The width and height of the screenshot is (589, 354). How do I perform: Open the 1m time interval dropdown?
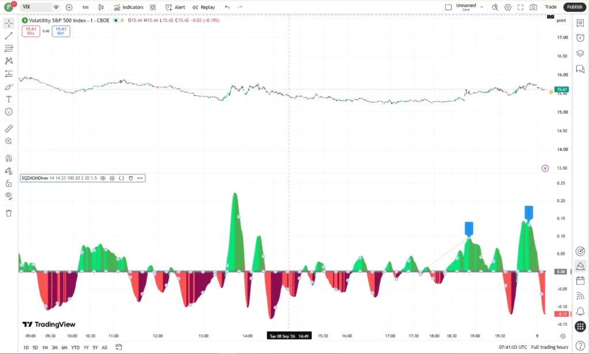pyautogui.click(x=85, y=7)
